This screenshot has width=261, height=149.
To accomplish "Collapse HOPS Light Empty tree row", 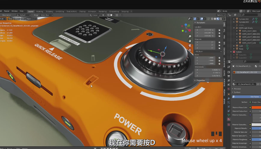I will coord(234,28).
